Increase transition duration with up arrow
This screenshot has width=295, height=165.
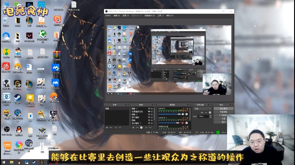pos(210,115)
